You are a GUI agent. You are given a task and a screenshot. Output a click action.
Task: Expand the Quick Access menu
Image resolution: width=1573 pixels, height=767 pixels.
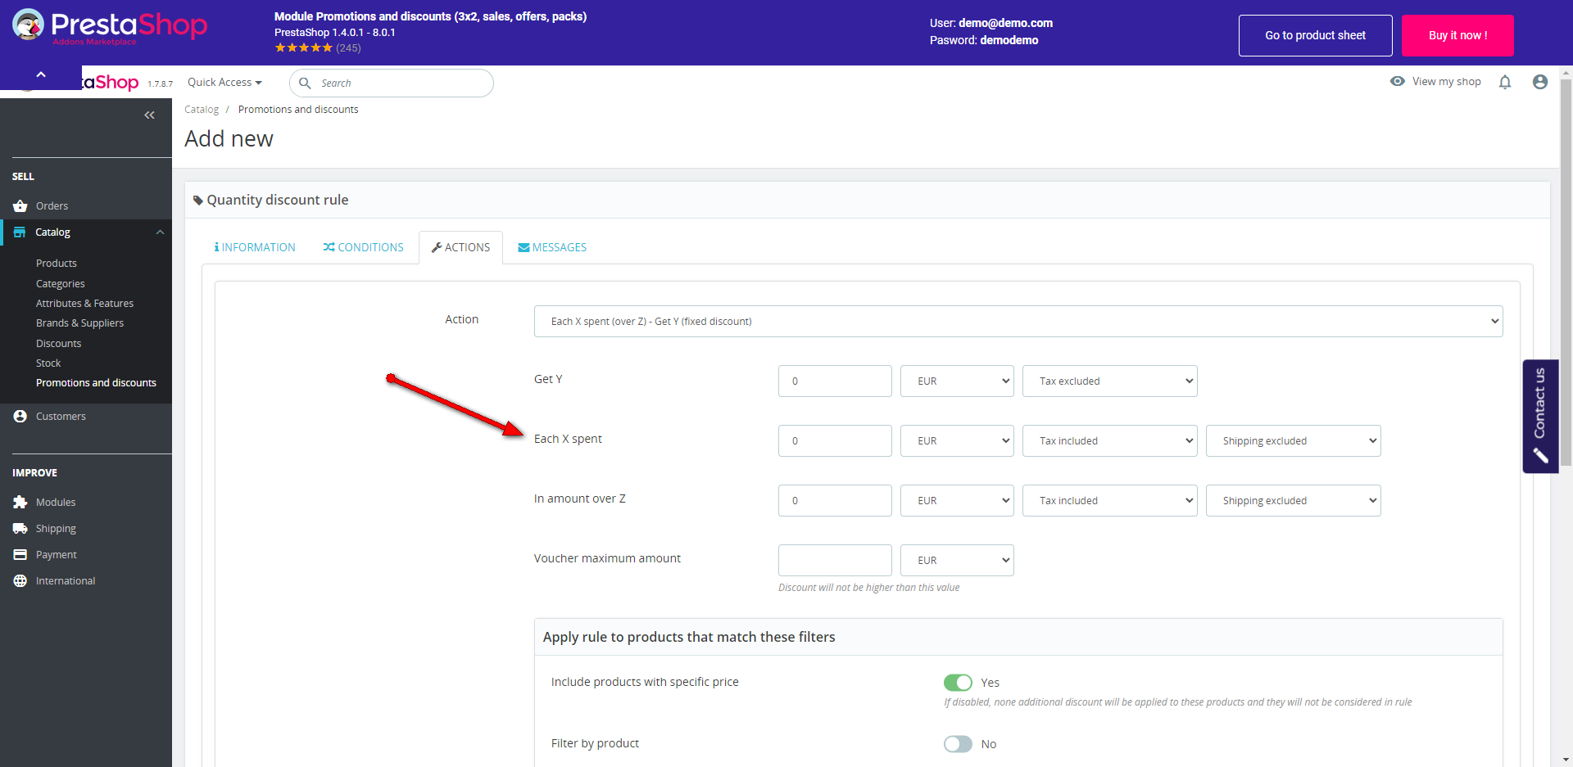[224, 83]
